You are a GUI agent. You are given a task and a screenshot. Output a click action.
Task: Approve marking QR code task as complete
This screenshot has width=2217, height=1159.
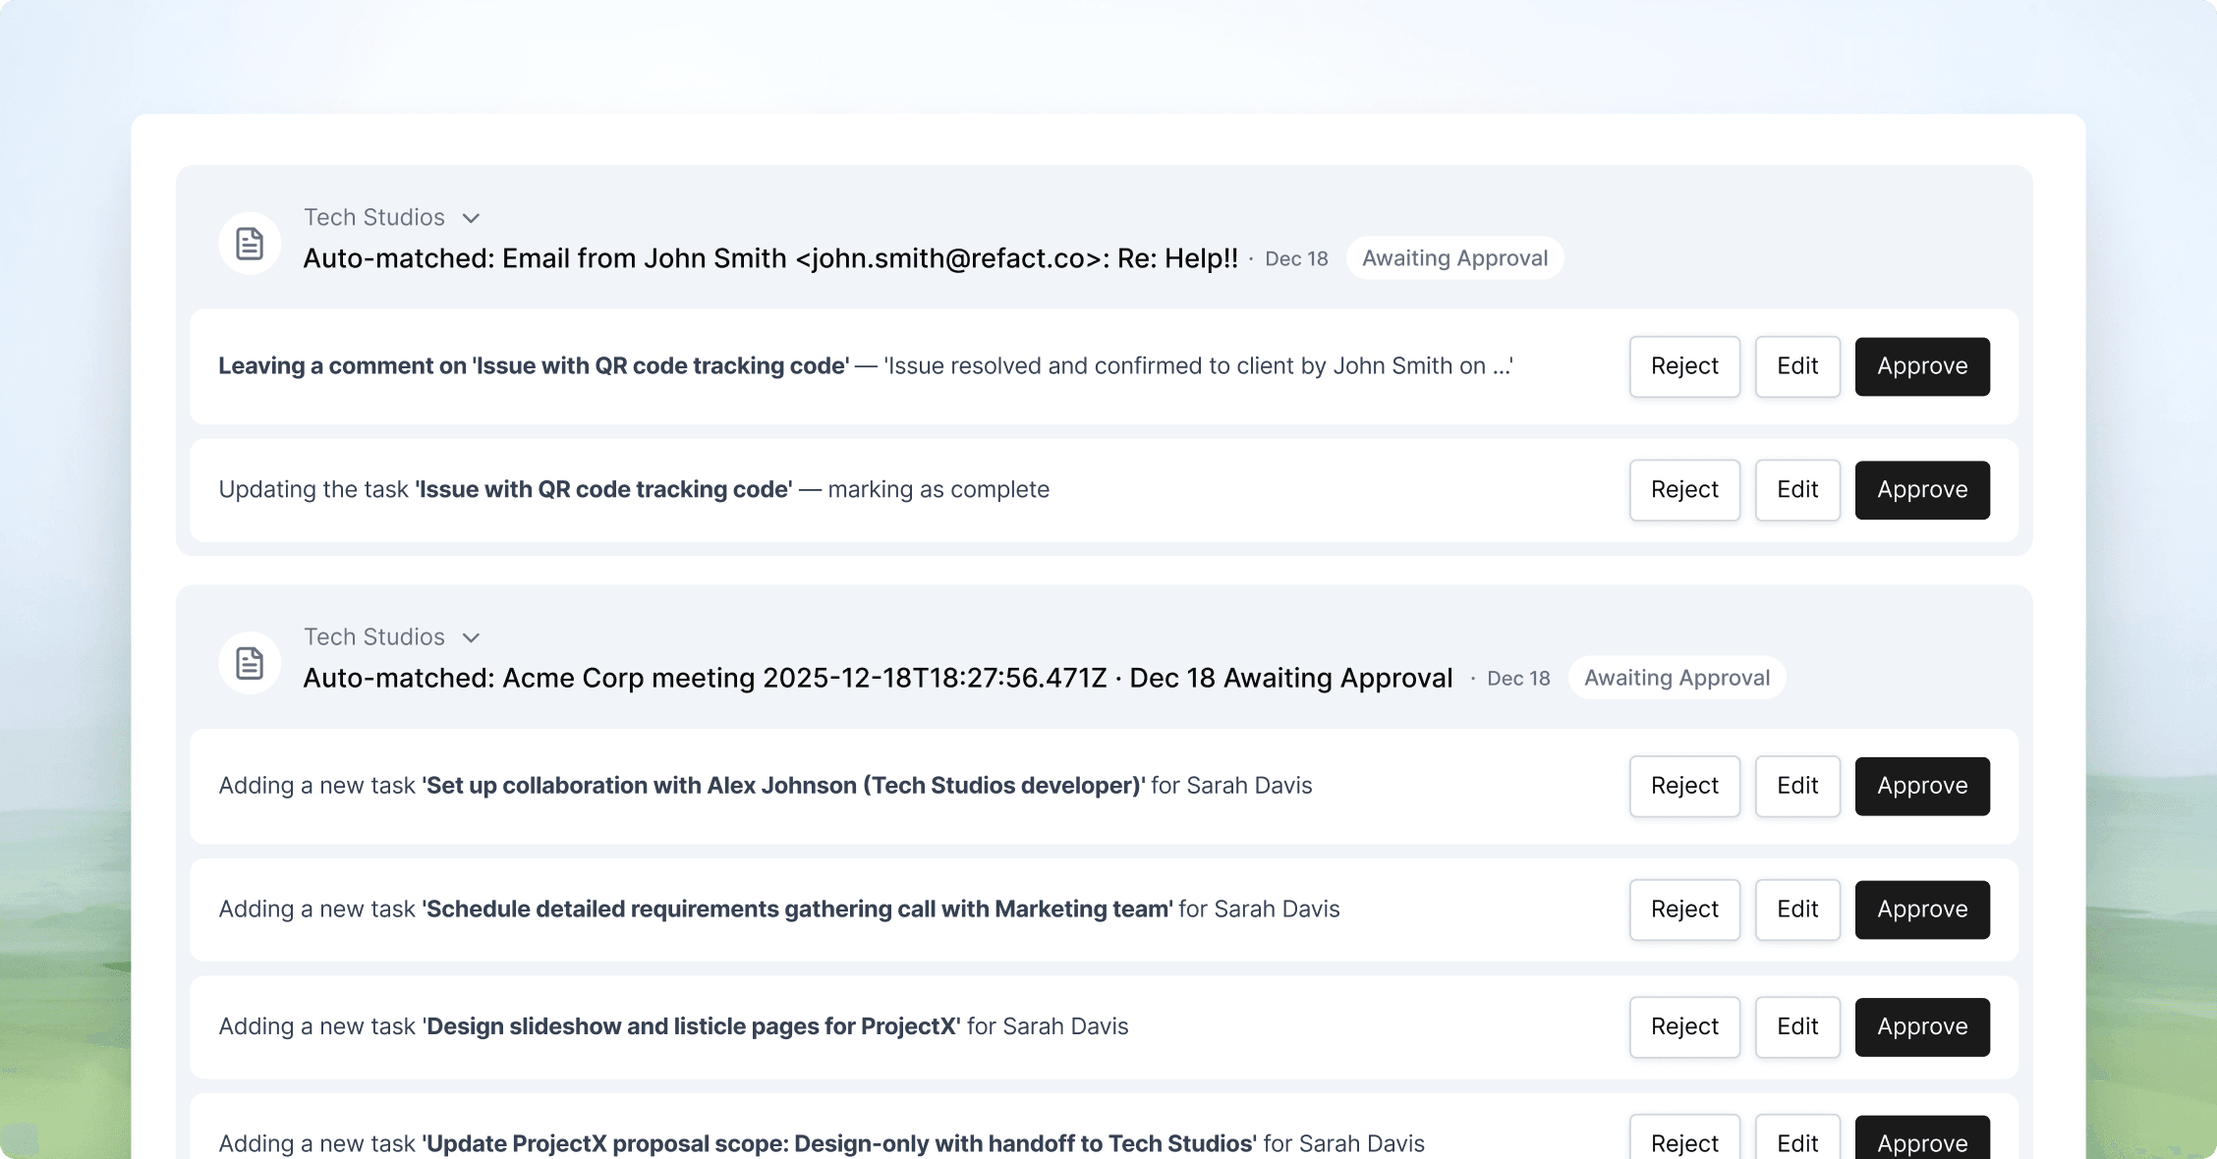pyautogui.click(x=1921, y=489)
